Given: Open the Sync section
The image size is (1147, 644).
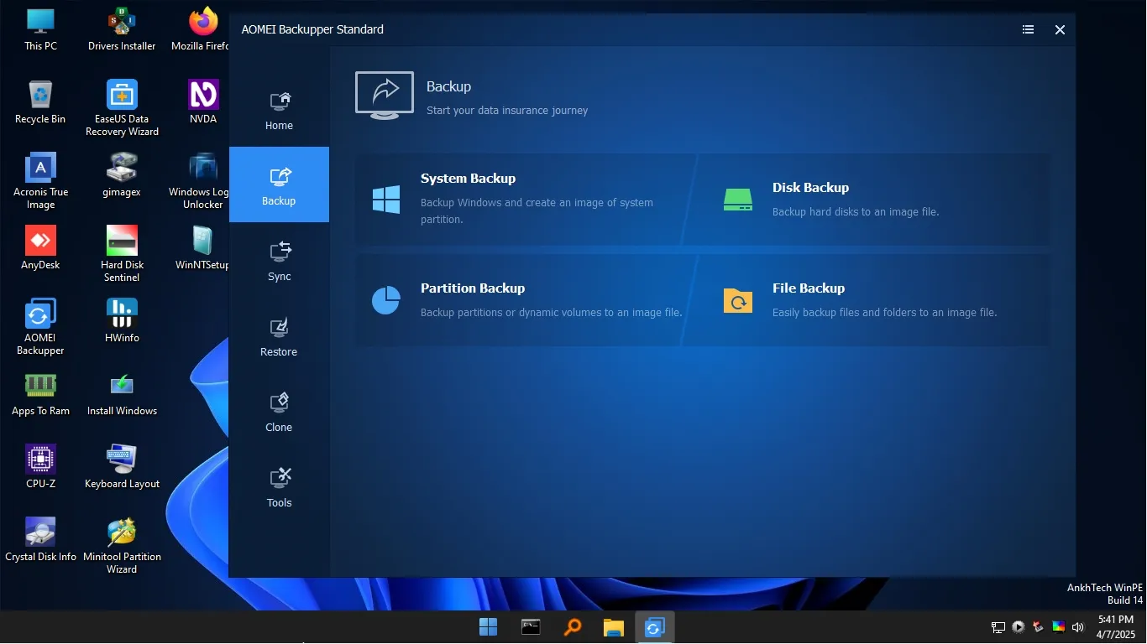Looking at the screenshot, I should pos(279,261).
